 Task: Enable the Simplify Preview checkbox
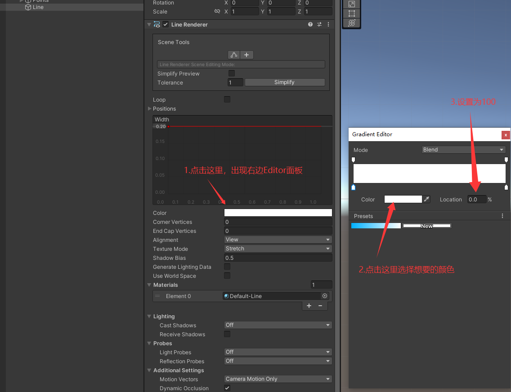[x=231, y=73]
